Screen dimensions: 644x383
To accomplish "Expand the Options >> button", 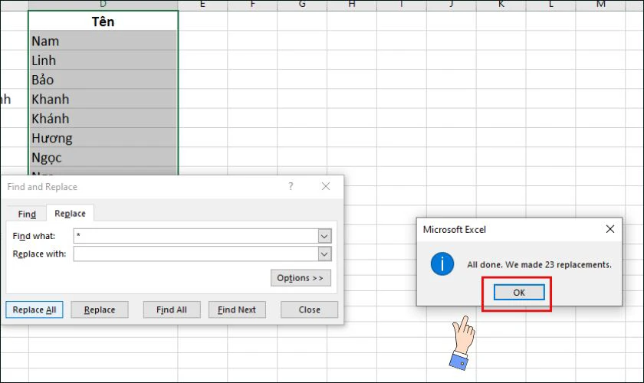I will [301, 277].
